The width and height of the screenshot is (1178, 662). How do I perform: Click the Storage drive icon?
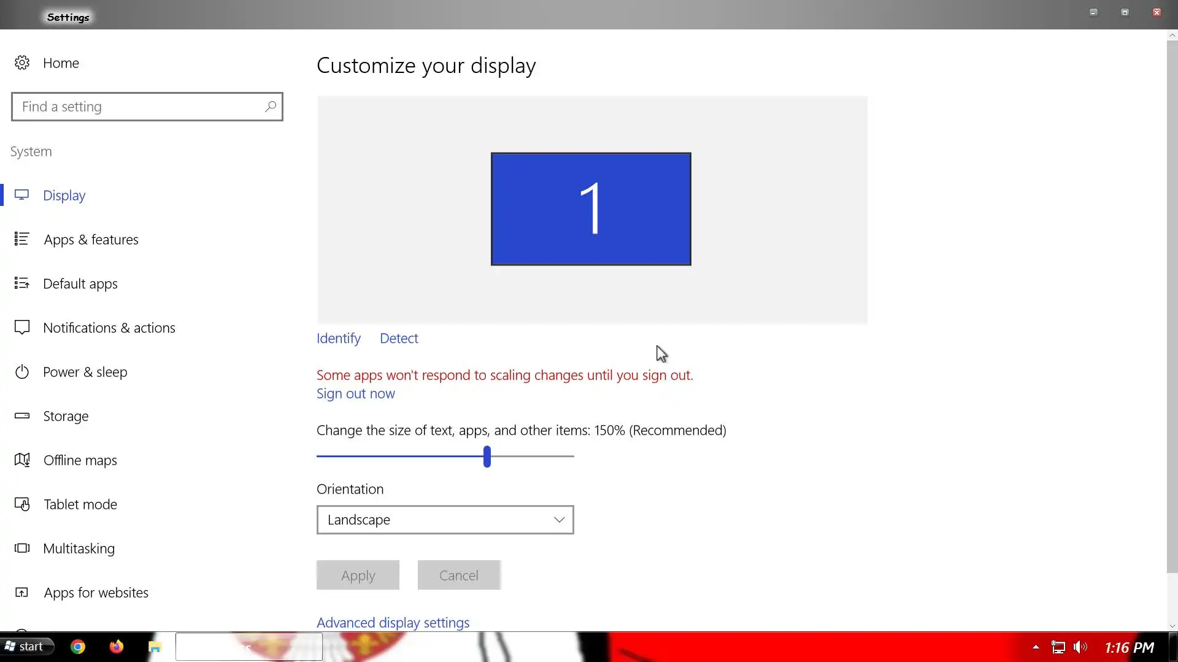coord(22,416)
